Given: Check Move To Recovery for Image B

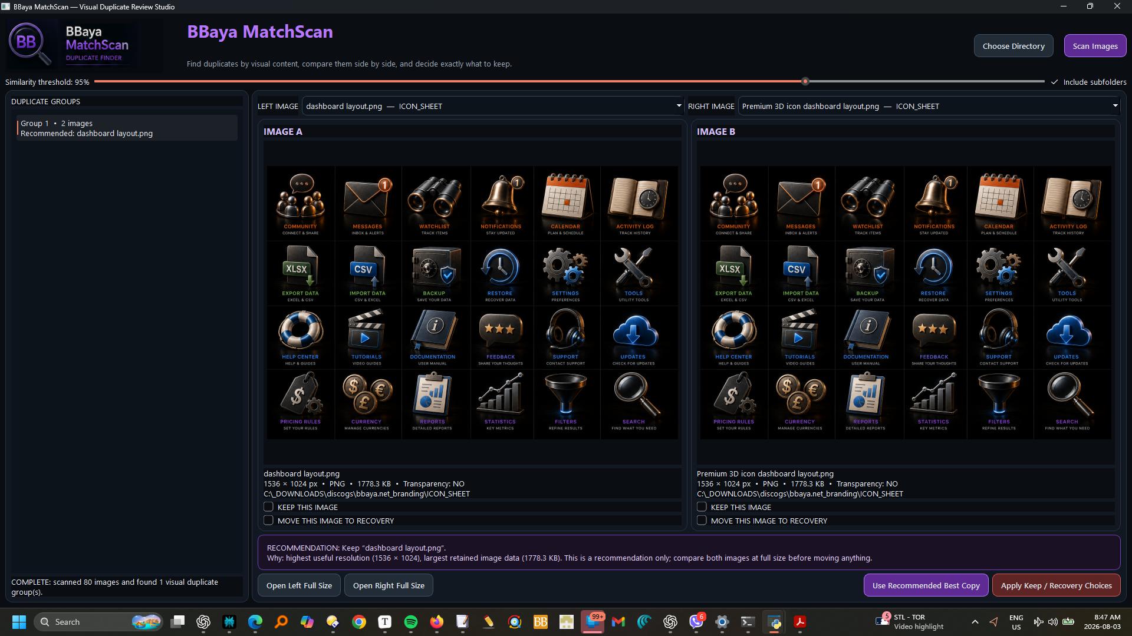Looking at the screenshot, I should pos(702,521).
